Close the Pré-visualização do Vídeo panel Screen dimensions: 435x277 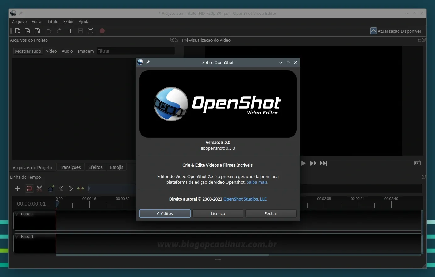point(424,40)
